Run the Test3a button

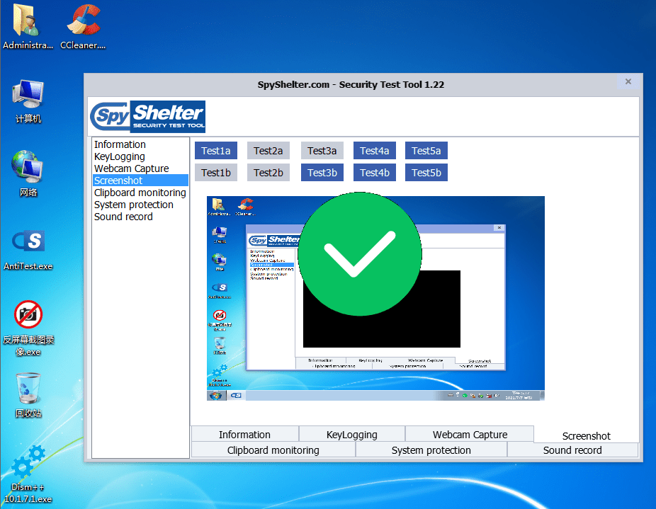(x=322, y=151)
